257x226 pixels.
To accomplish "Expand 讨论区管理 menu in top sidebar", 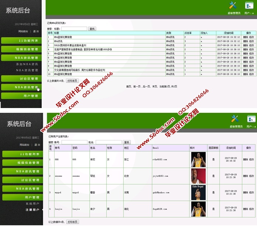I will (21, 79).
